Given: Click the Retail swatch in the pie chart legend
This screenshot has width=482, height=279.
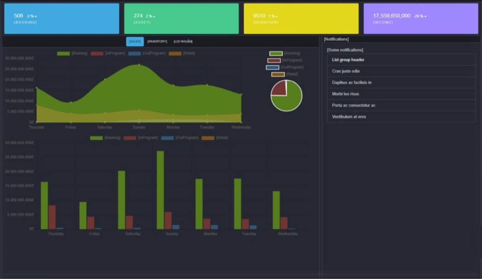Looking at the screenshot, I should [278, 74].
